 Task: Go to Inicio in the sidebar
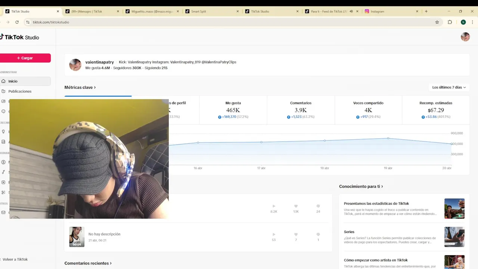(x=25, y=81)
